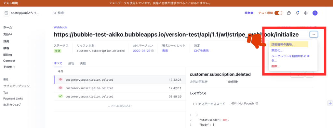Choose 詳細情報の更新... from the menu

283,45
